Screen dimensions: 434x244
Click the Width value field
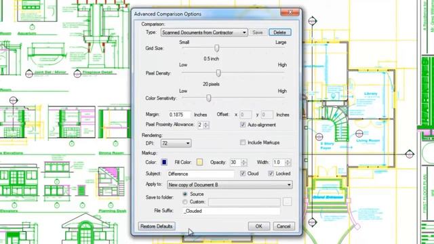(279, 163)
